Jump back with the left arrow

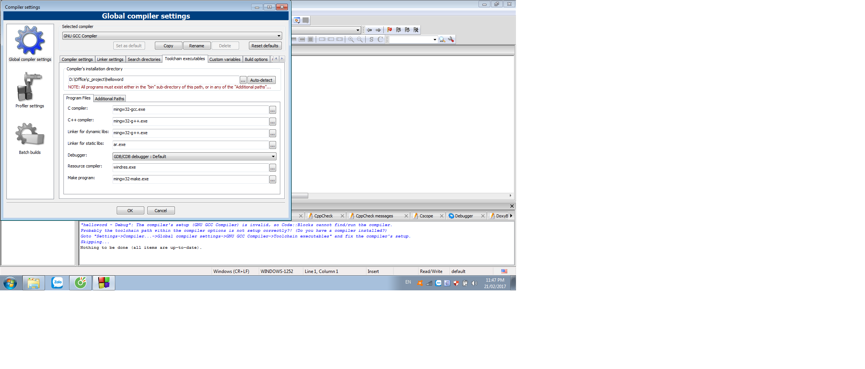point(369,30)
